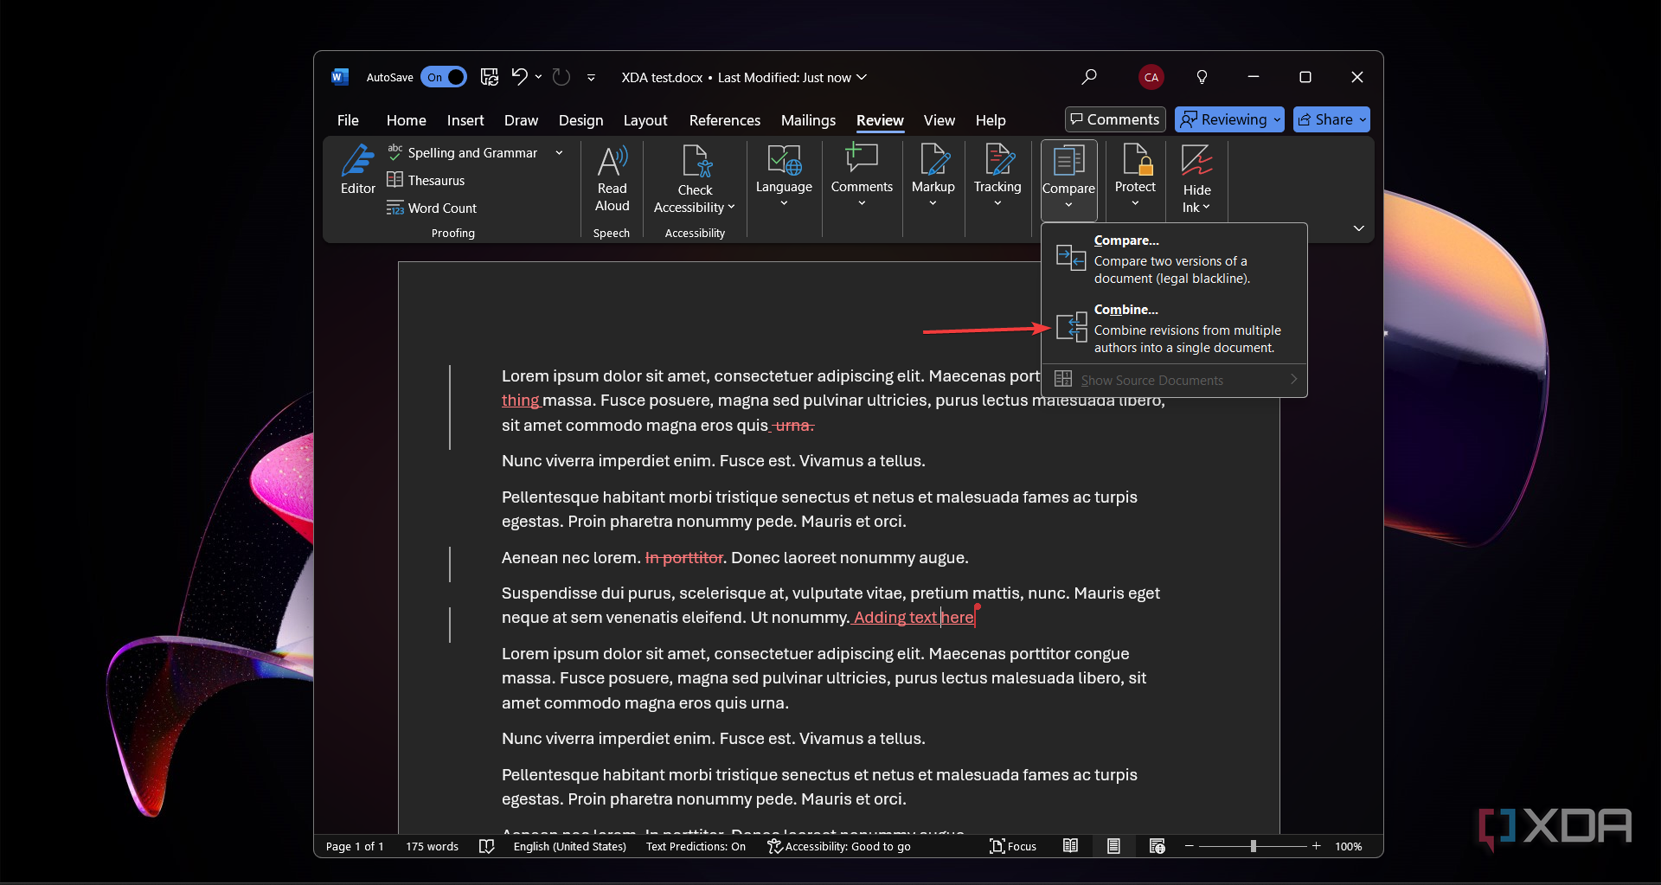Click the Web Layout view icon
The height and width of the screenshot is (885, 1661).
tap(1157, 846)
